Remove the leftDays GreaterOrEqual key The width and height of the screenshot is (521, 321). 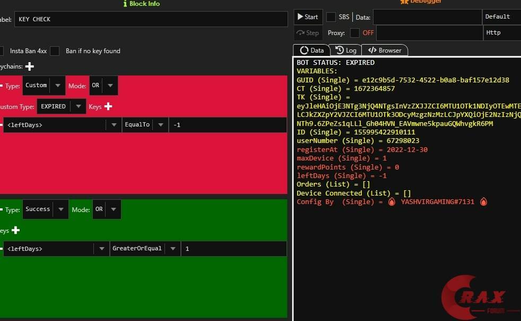[2, 248]
